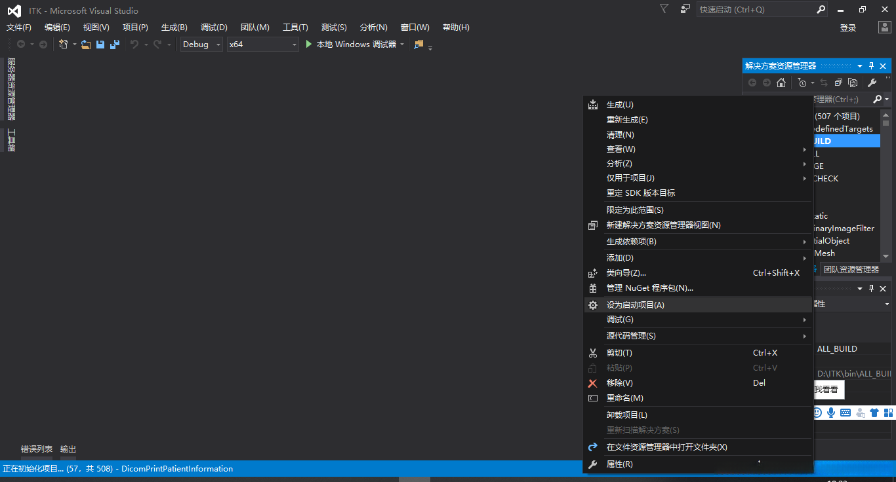Click the grid toolbox icon in the input method bar

point(888,413)
